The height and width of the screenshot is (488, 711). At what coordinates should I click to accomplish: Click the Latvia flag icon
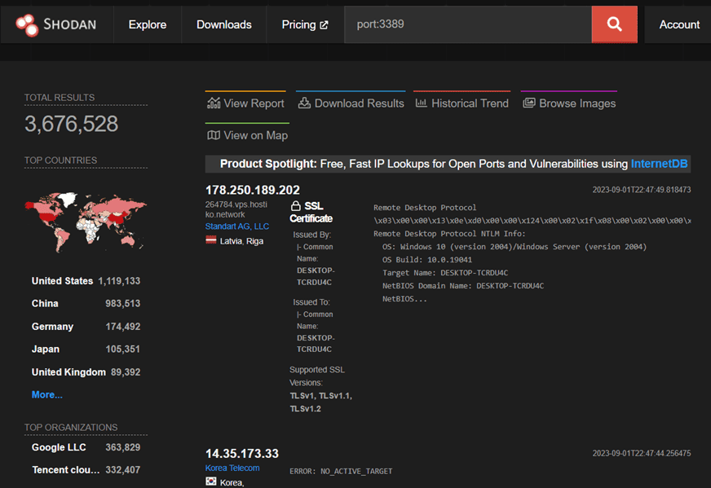click(x=211, y=241)
